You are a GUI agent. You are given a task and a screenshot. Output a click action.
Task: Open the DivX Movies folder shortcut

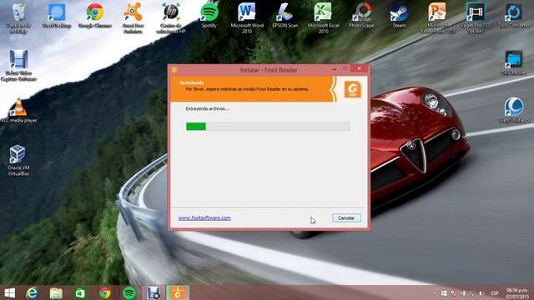(x=514, y=62)
